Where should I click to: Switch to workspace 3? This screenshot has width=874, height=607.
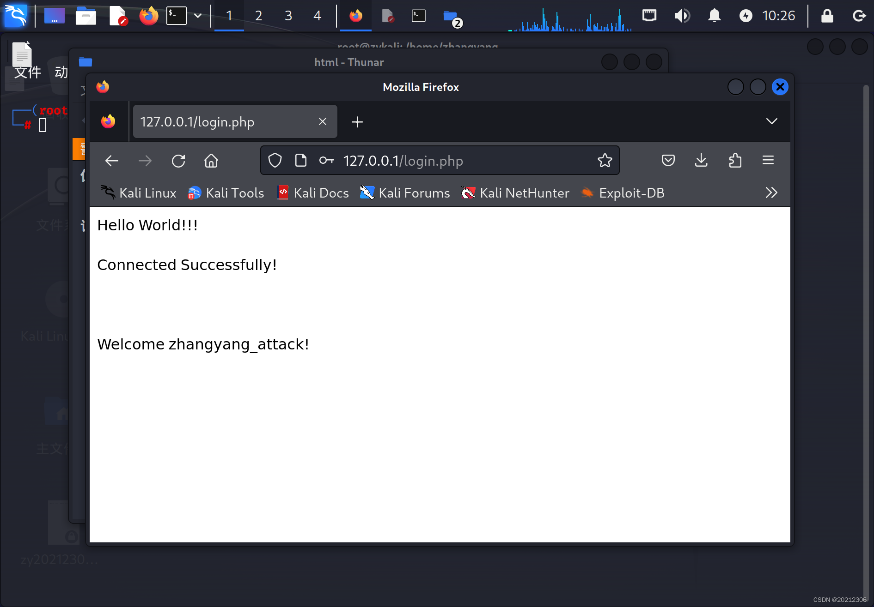(x=288, y=16)
